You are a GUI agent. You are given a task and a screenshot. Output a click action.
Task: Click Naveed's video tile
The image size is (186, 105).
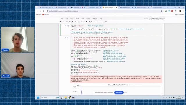point(18,65)
